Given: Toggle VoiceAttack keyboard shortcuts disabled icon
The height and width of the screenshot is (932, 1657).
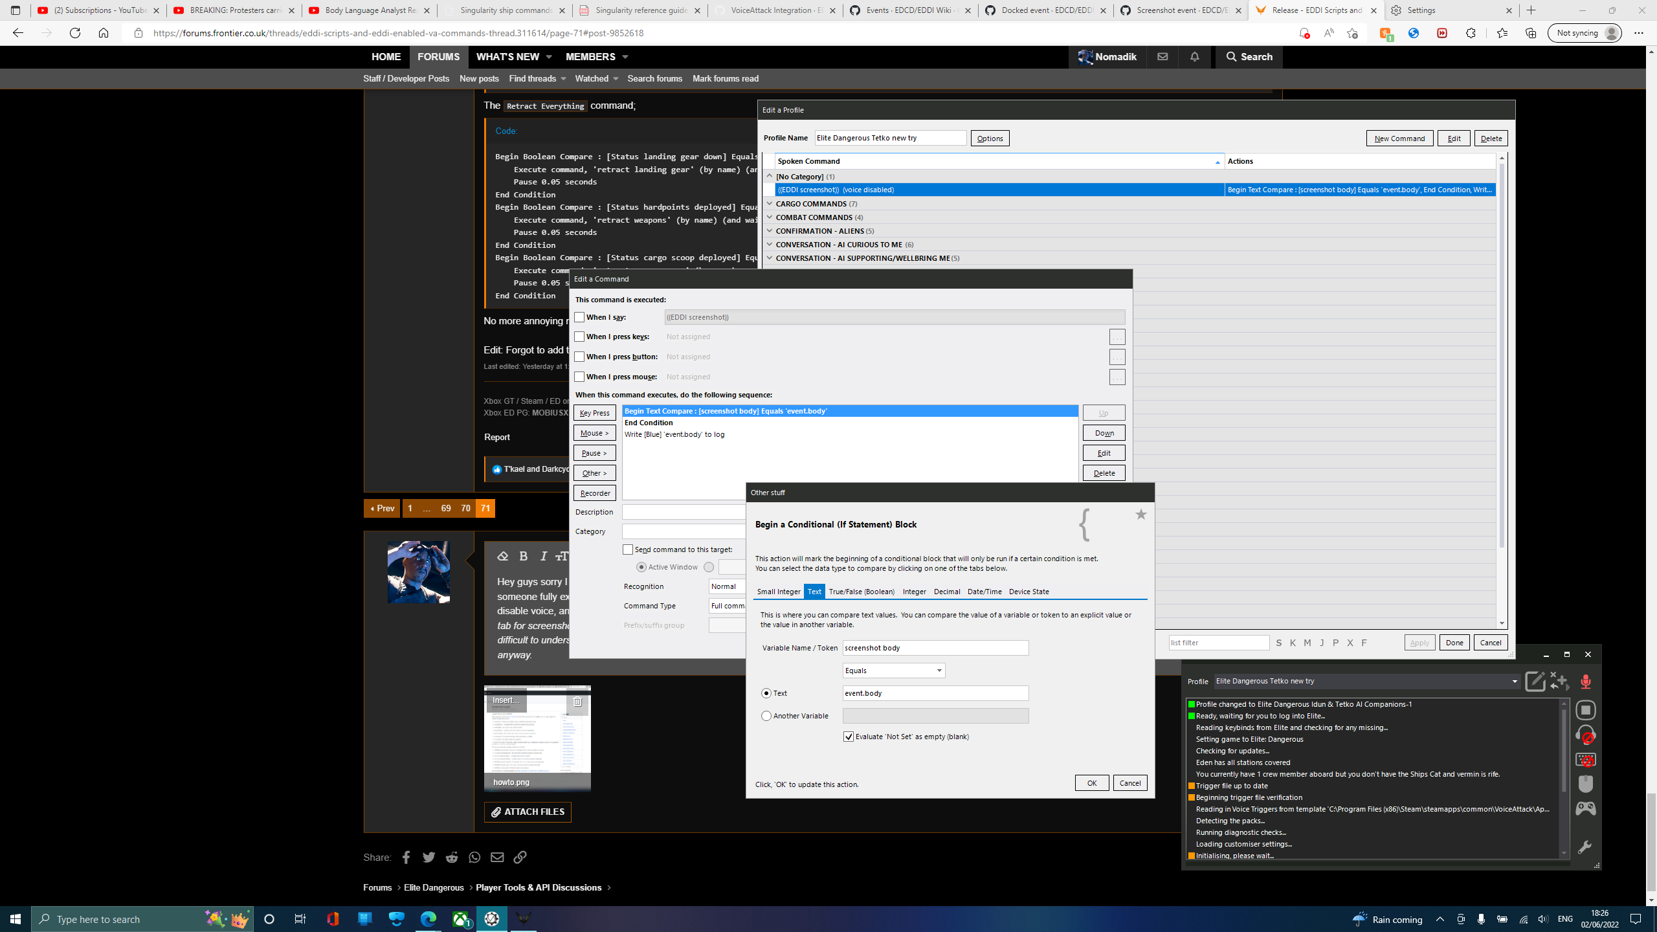Looking at the screenshot, I should point(1585,760).
